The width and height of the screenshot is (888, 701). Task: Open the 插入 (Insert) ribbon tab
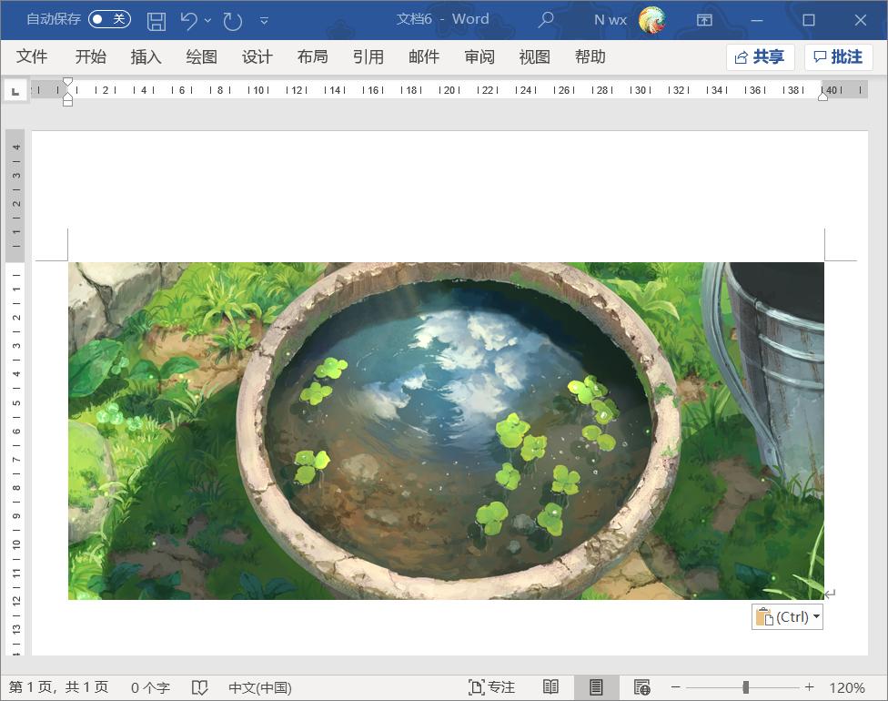146,56
